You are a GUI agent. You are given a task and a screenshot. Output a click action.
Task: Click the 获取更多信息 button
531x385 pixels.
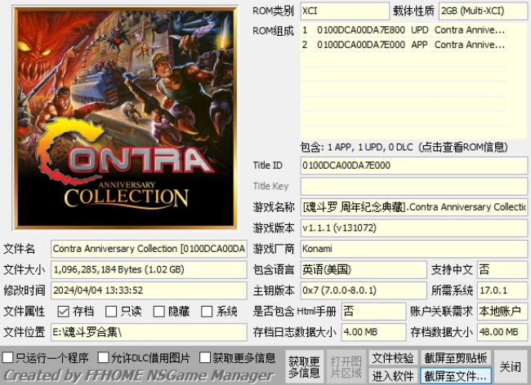[x=304, y=367]
